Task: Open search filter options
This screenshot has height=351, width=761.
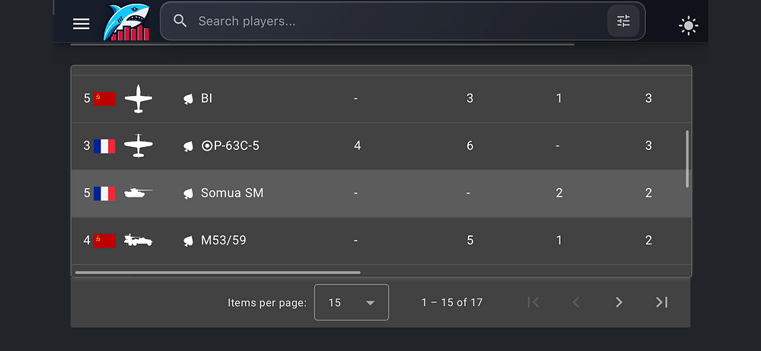Action: click(623, 21)
